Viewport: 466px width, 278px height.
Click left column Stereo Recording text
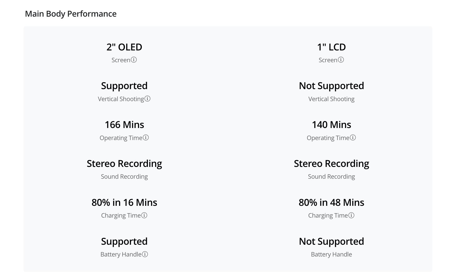[124, 164]
